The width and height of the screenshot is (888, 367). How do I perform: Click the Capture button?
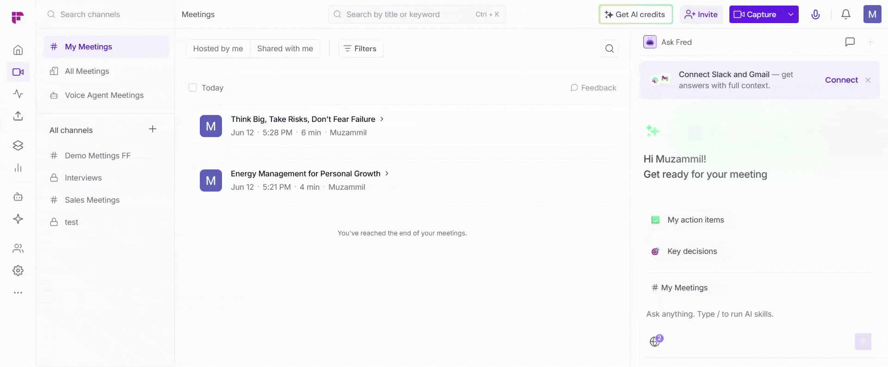pyautogui.click(x=756, y=14)
